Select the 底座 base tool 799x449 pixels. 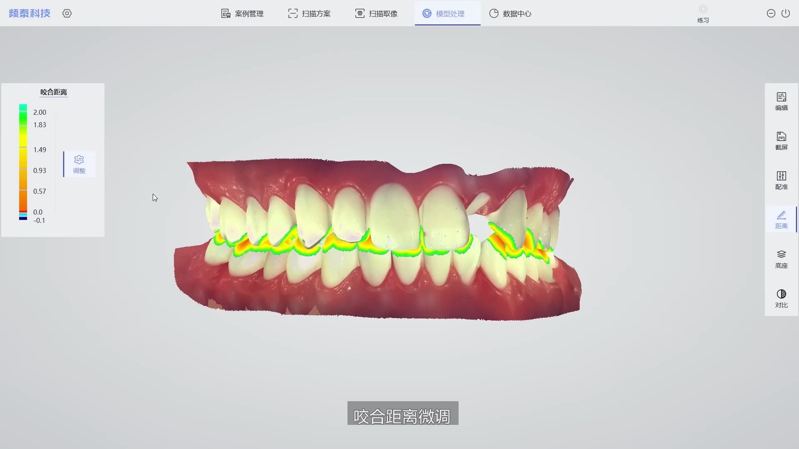781,259
